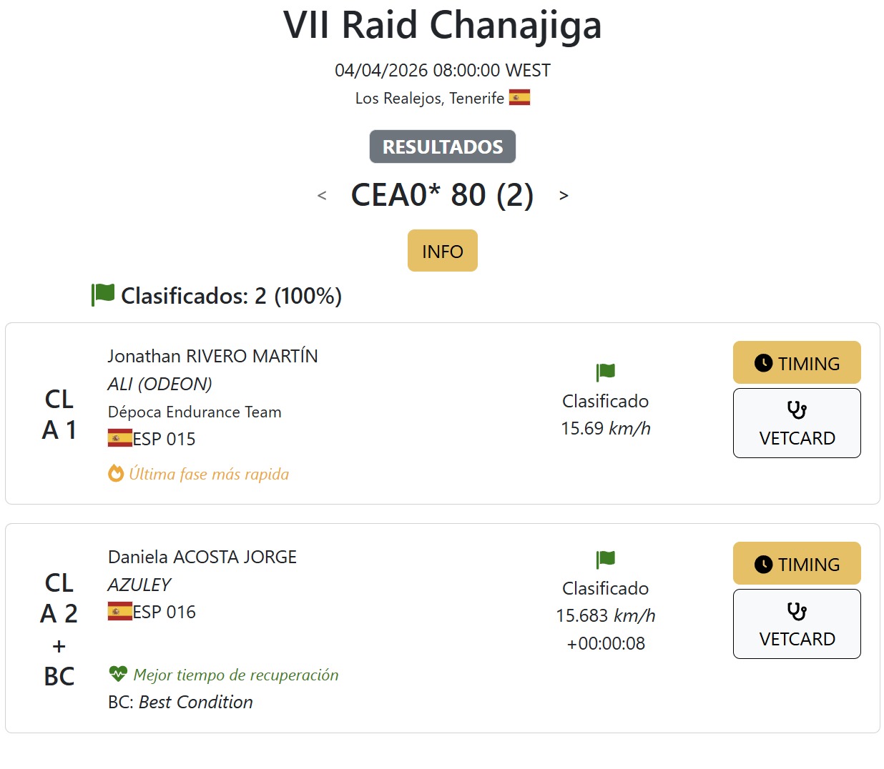Screen dimensions: 884x769
Task: Open TIMING for Daniela Acosta Jorge
Action: click(797, 564)
